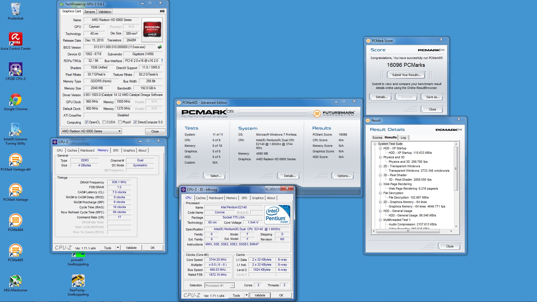Collapse the Web Page Rendering node
This screenshot has height=302, width=537.
(x=380, y=184)
